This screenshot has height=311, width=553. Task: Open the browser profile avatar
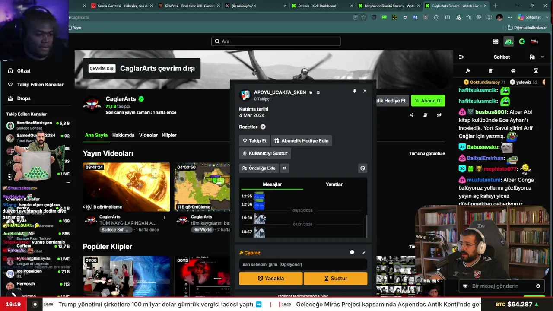pos(499,17)
